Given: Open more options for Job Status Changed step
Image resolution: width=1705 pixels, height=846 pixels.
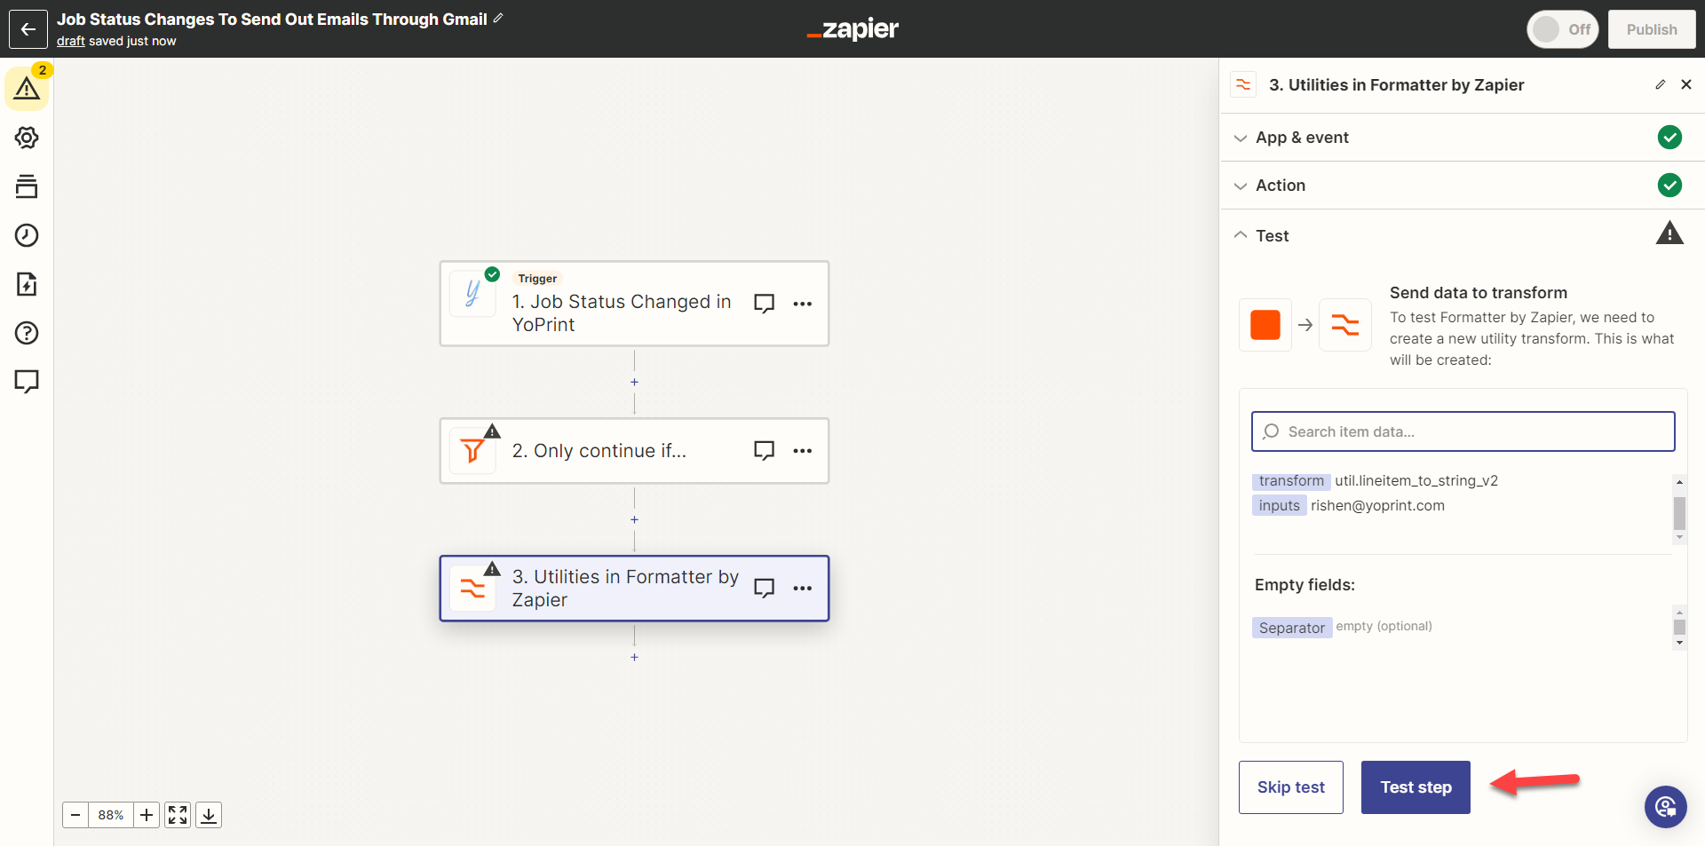Looking at the screenshot, I should pos(803,304).
